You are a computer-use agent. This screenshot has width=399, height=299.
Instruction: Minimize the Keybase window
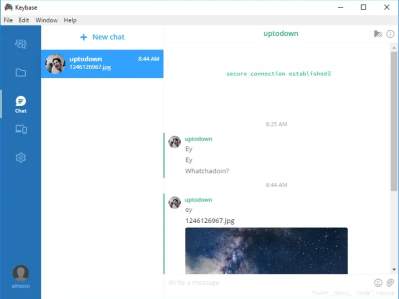pos(341,7)
